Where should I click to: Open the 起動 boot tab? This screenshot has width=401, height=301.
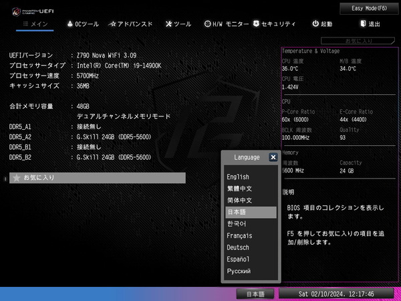point(322,24)
